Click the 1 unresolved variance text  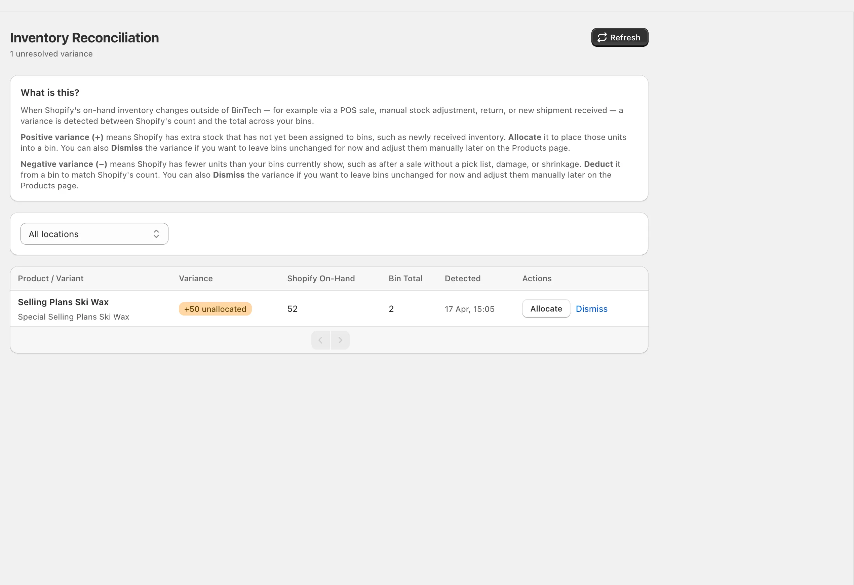pos(51,54)
